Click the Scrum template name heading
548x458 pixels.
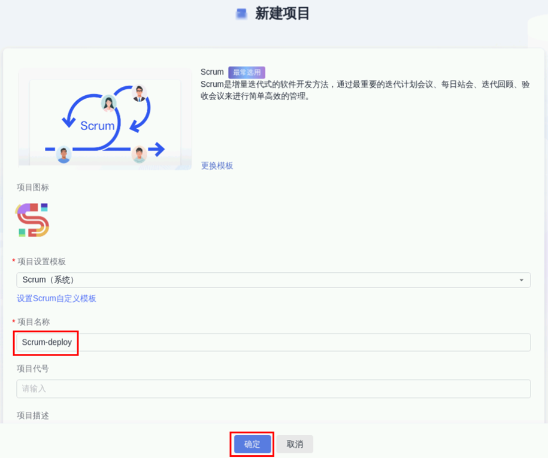click(212, 72)
